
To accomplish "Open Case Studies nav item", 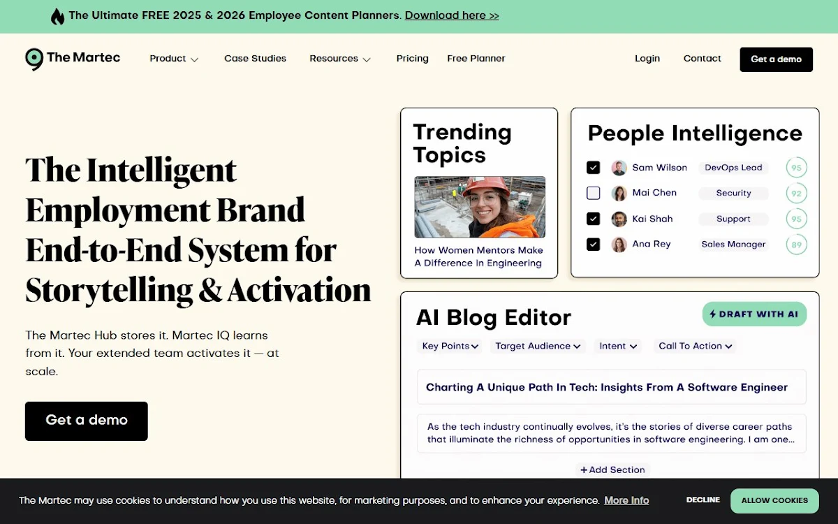I will tap(255, 59).
